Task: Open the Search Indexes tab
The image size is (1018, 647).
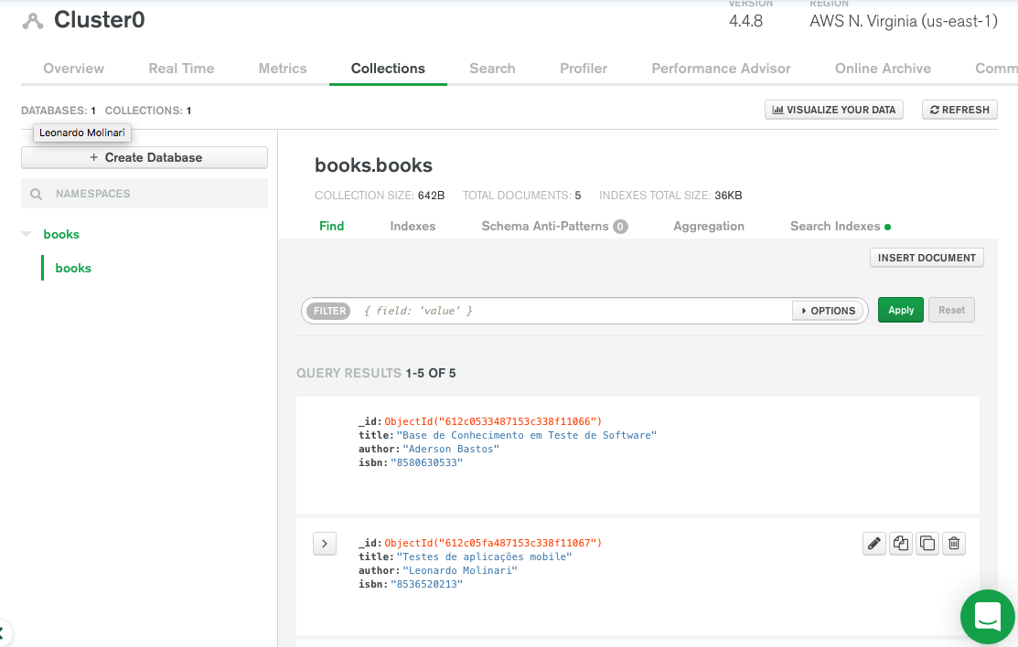Action: point(835,226)
